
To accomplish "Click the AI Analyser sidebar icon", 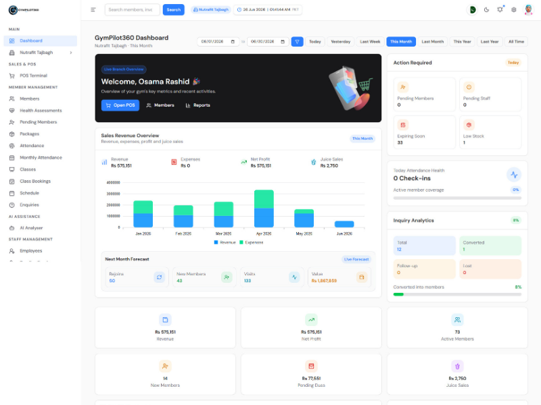I will [x=11, y=227].
